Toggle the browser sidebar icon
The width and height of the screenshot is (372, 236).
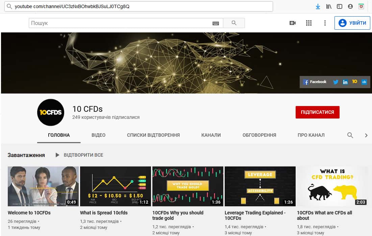pos(340,6)
